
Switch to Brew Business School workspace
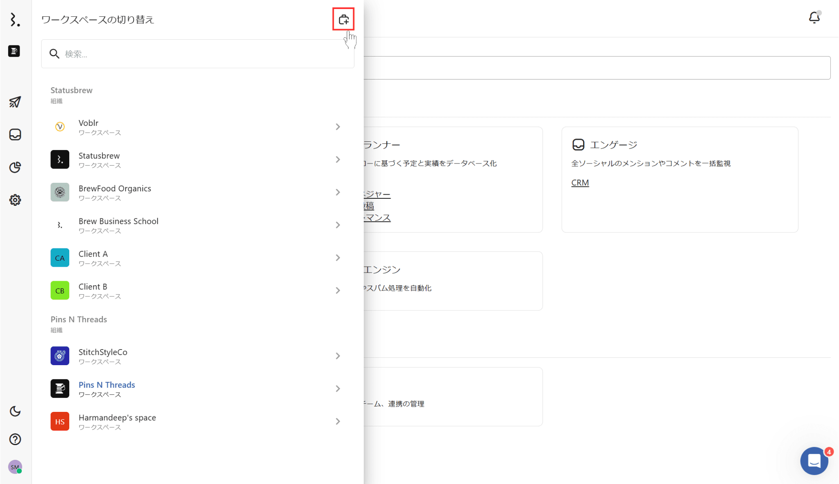point(118,225)
